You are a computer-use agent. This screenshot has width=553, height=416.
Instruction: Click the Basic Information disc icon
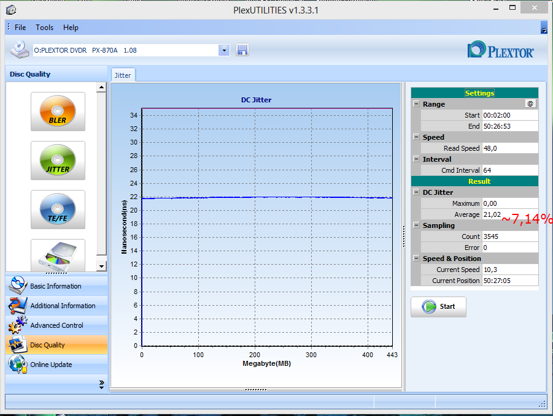[18, 286]
